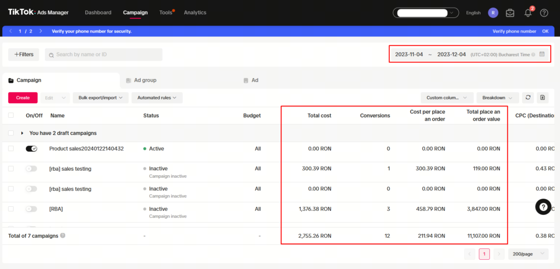Go to previous banner message arrow
560x269 pixels.
point(11,31)
